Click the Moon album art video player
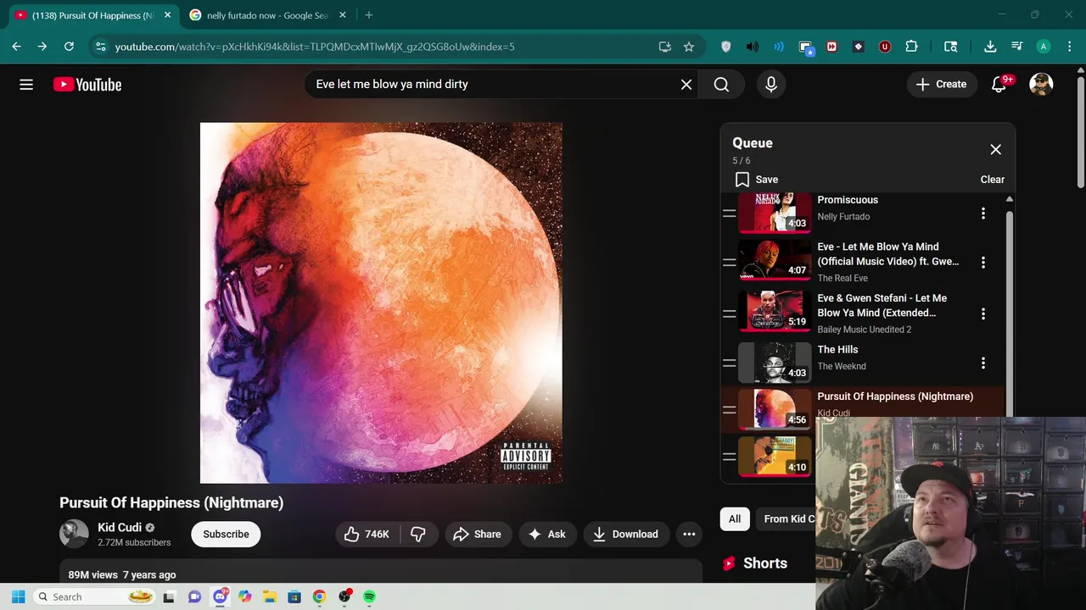1086x610 pixels. coord(381,302)
